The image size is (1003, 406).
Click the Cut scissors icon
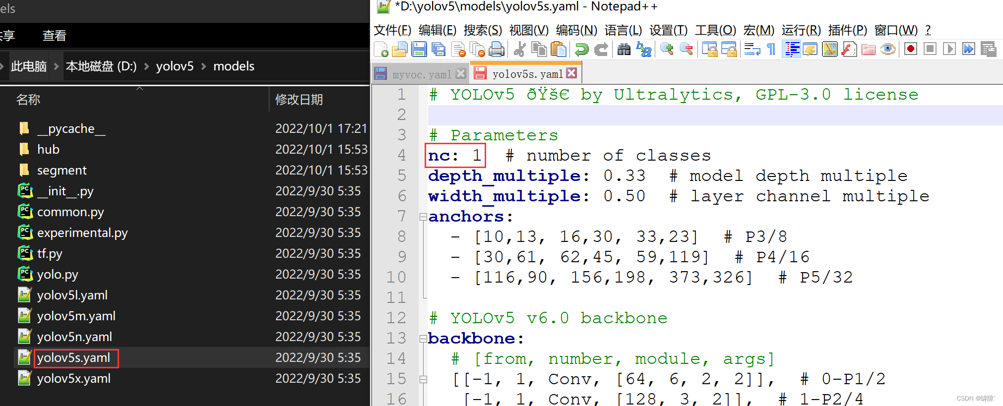coord(519,49)
